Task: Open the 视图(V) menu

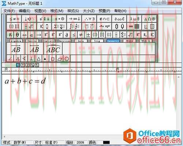Action: (x=40, y=11)
